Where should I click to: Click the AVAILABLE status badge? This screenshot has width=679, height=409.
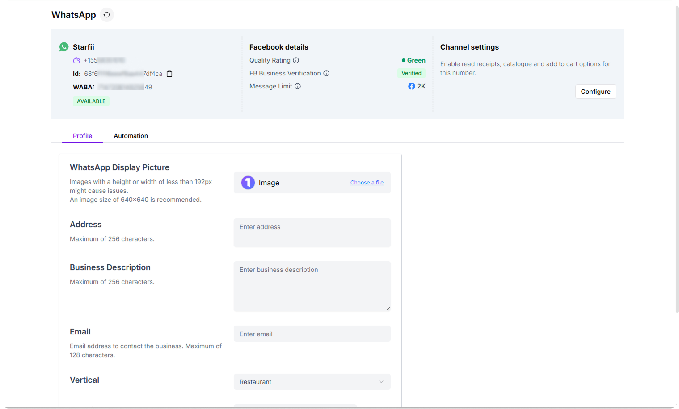pos(91,101)
